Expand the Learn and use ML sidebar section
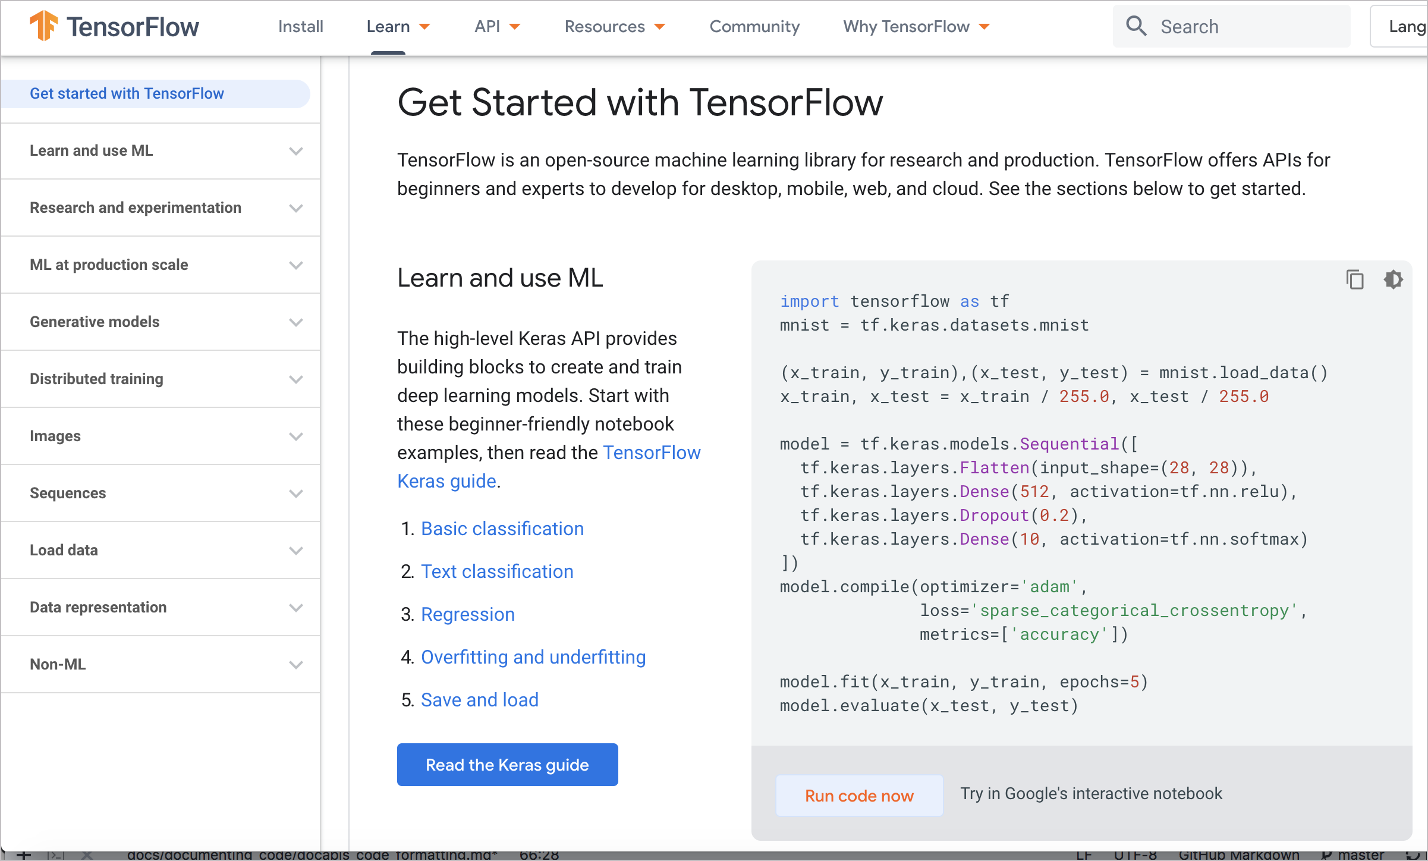Image resolution: width=1428 pixels, height=861 pixels. pos(161,150)
